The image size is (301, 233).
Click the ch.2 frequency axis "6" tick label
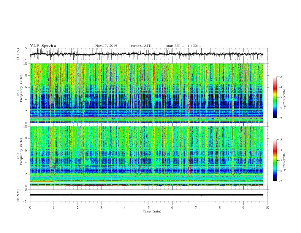27,150
